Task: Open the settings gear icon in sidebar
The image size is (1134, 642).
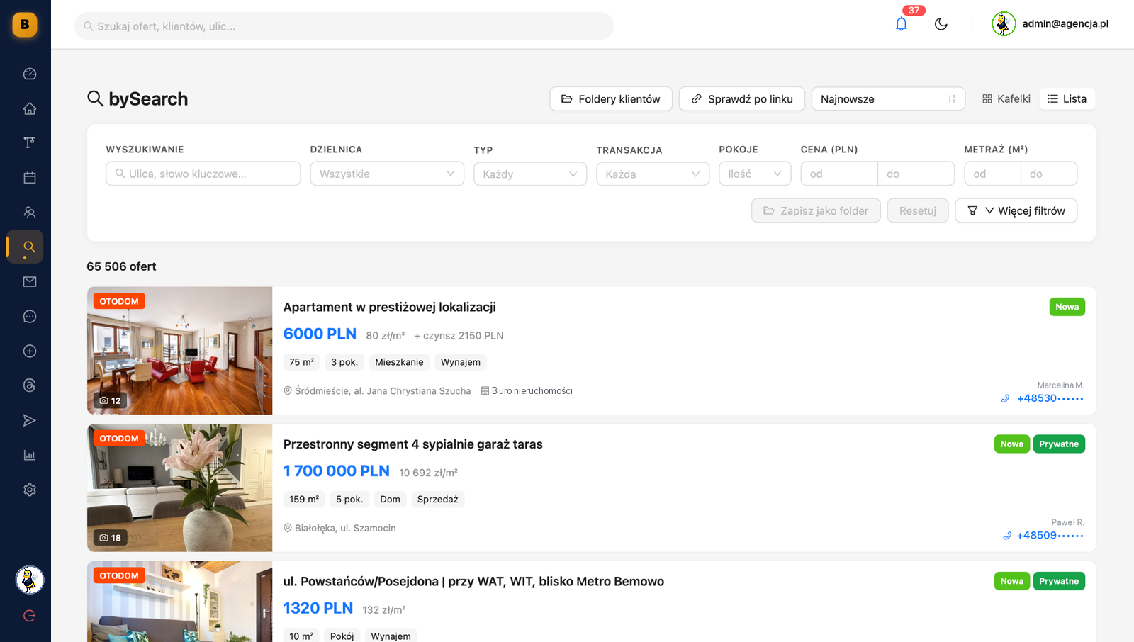Action: (30, 490)
